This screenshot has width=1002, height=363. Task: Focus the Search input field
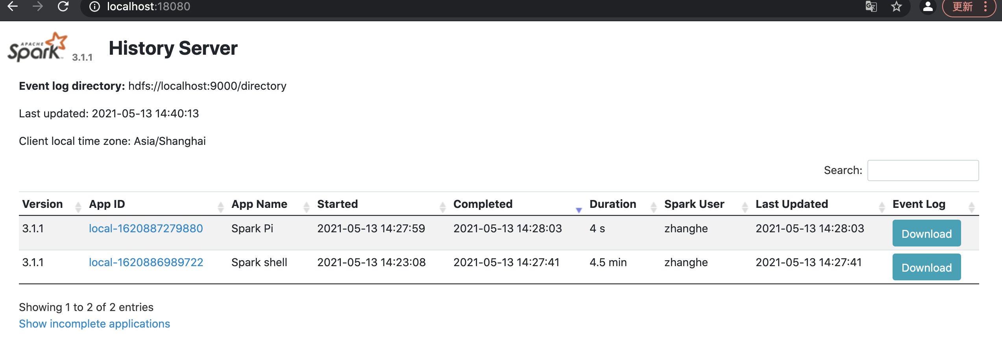point(923,170)
